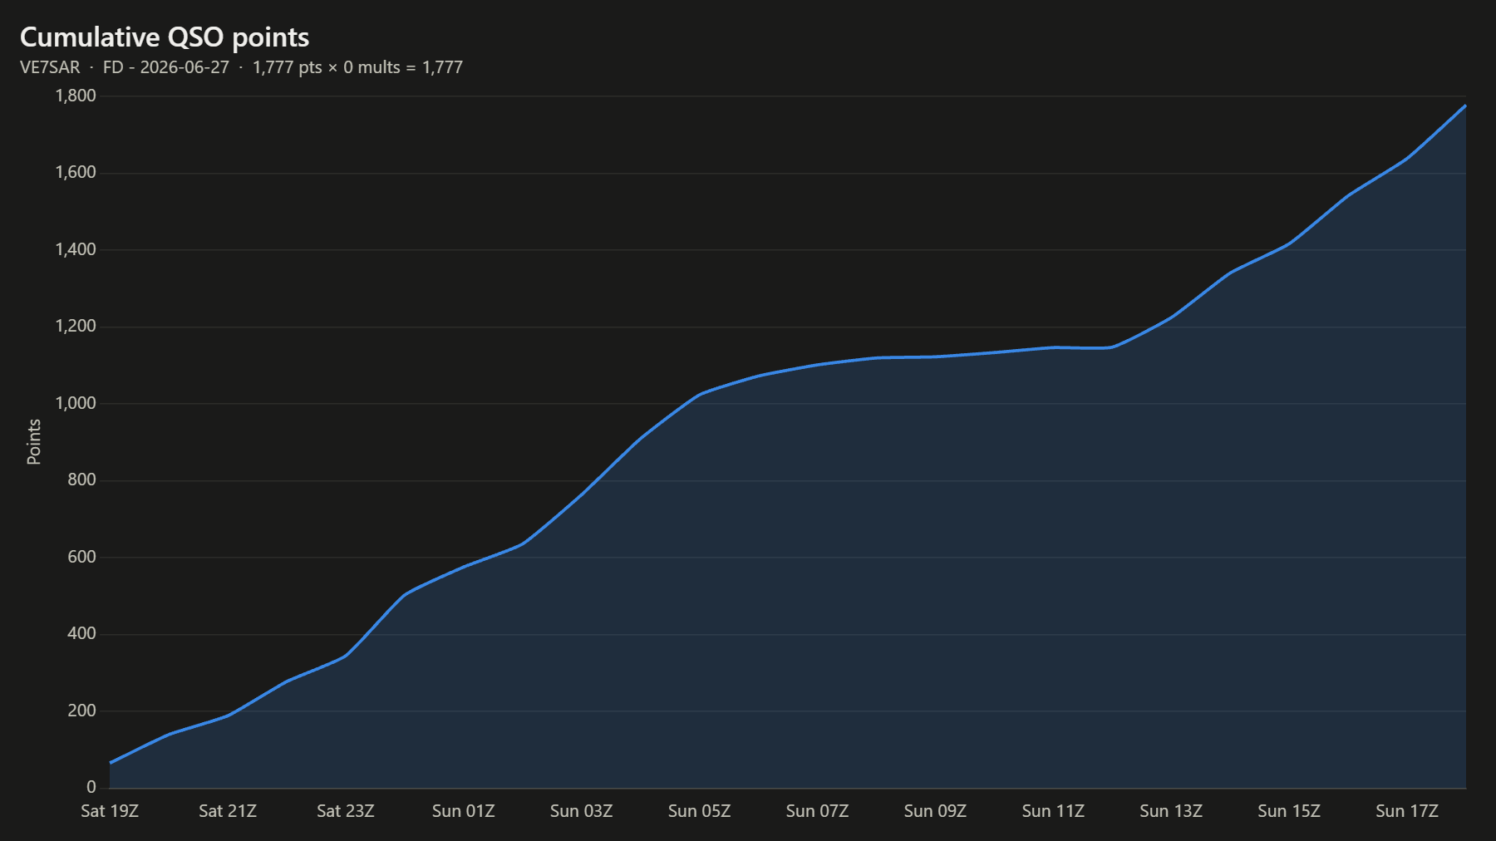This screenshot has width=1496, height=841.
Task: Click the 'Sun 01Z' x-axis label
Action: pos(464,811)
